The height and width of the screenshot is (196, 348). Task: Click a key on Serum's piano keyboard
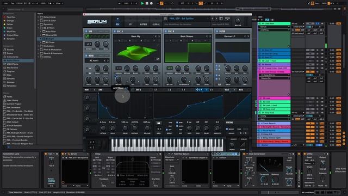click(167, 145)
